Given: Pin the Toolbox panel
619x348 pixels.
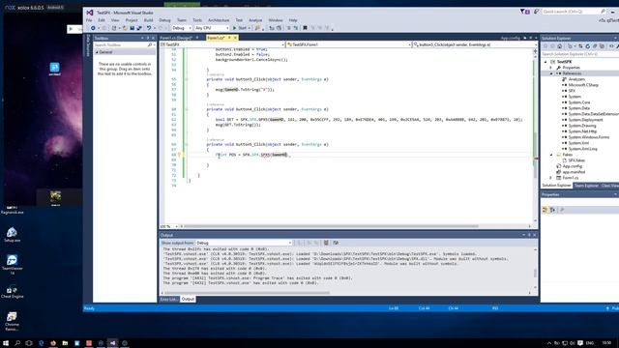Looking at the screenshot, I should point(148,38).
